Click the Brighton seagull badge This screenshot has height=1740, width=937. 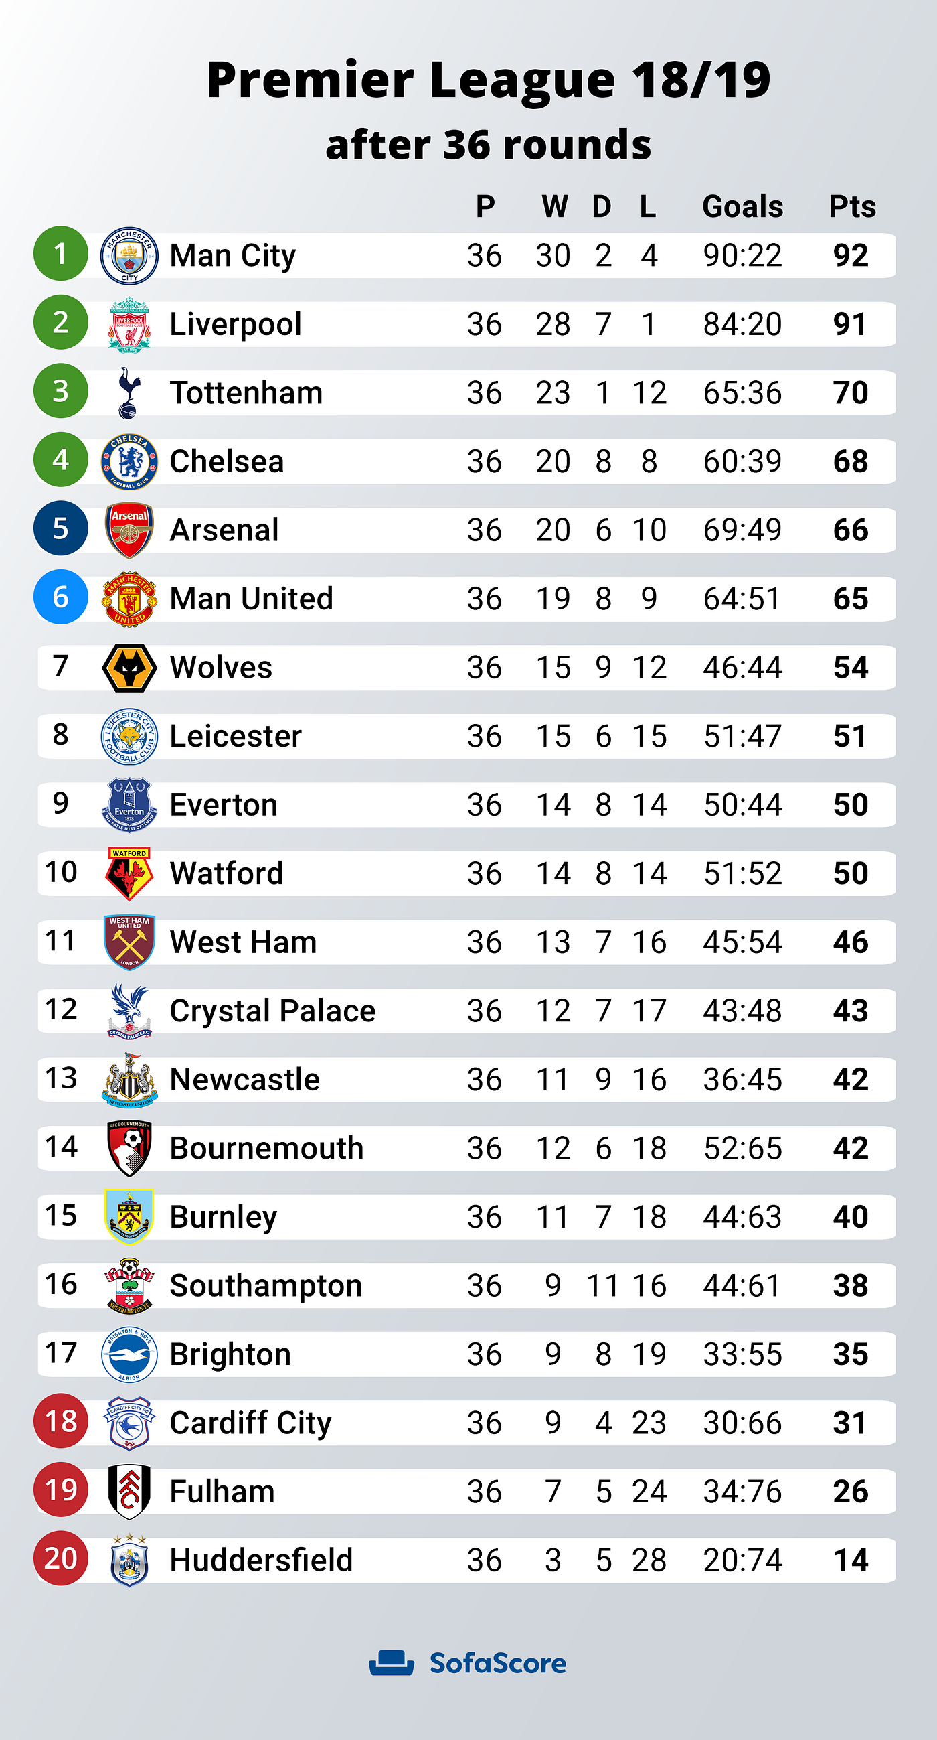(129, 1354)
